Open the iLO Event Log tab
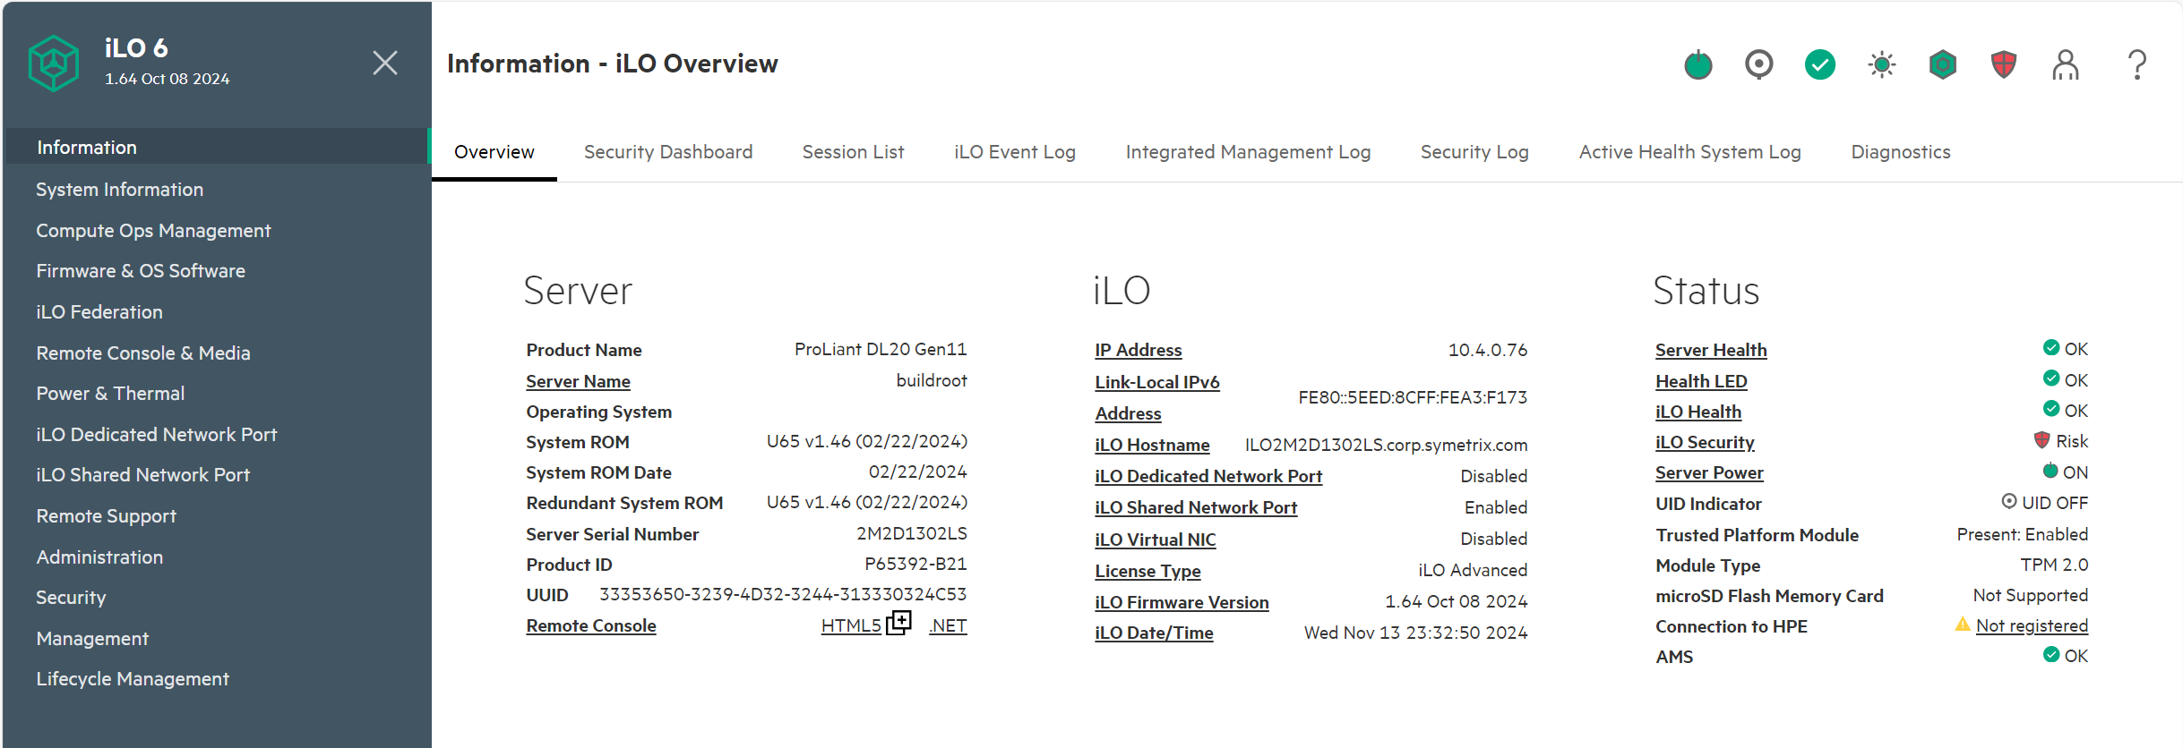 click(1015, 152)
